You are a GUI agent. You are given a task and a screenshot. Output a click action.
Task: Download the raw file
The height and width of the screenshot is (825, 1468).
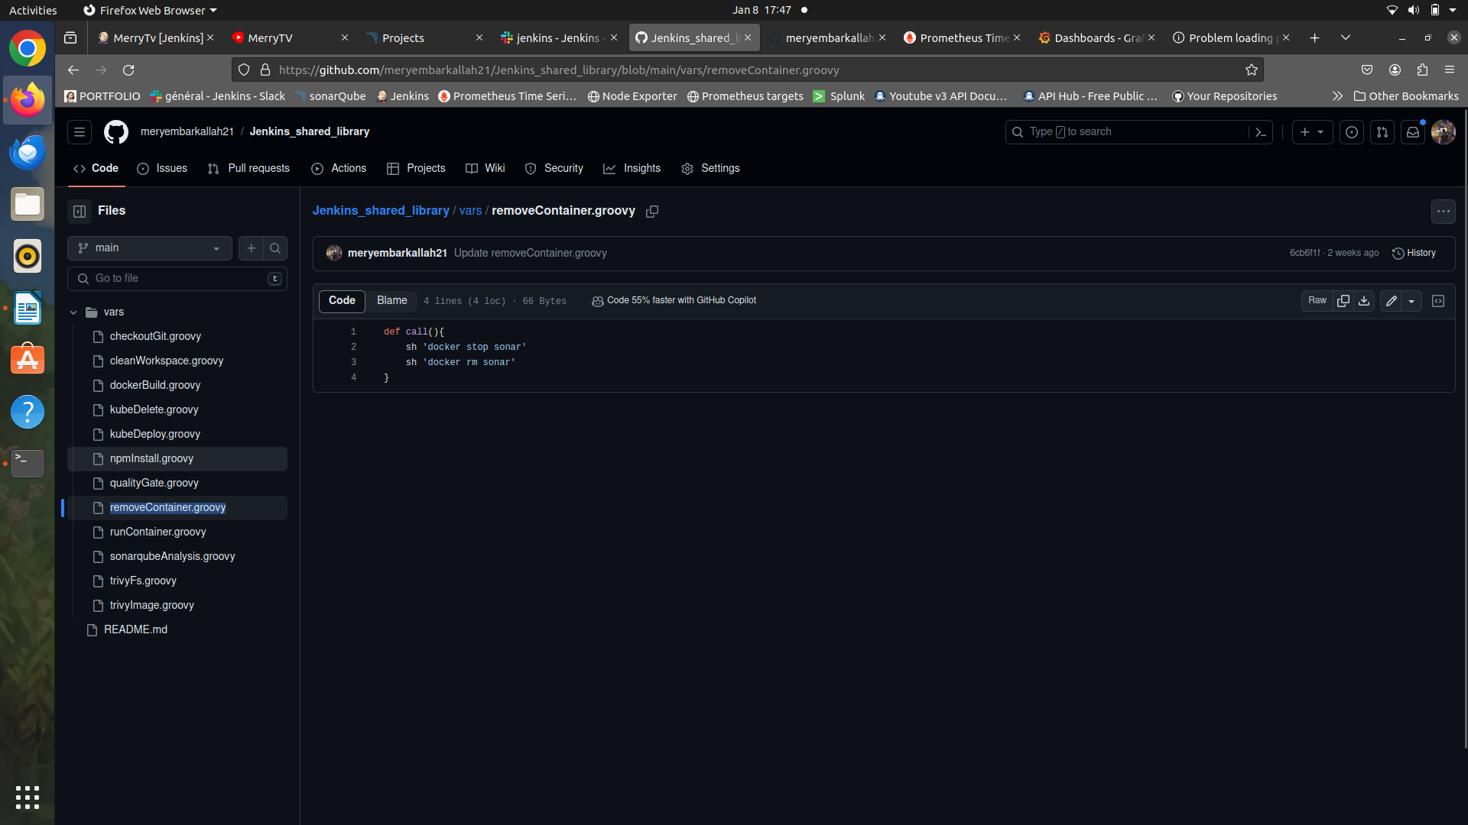coord(1364,301)
